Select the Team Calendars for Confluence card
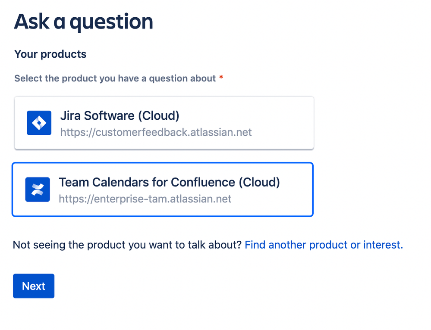 click(162, 190)
